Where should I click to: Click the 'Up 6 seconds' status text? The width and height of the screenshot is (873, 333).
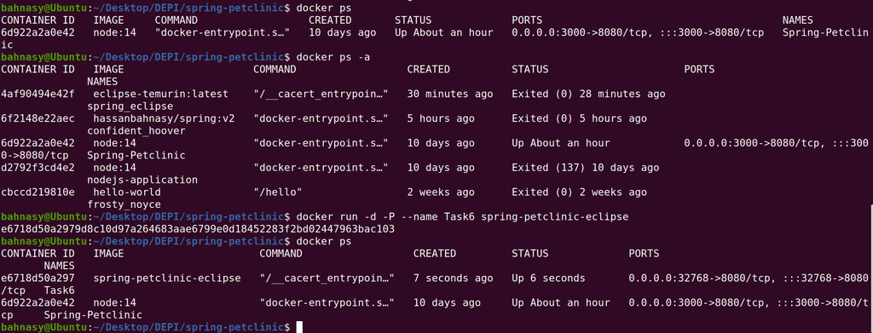(x=548, y=278)
